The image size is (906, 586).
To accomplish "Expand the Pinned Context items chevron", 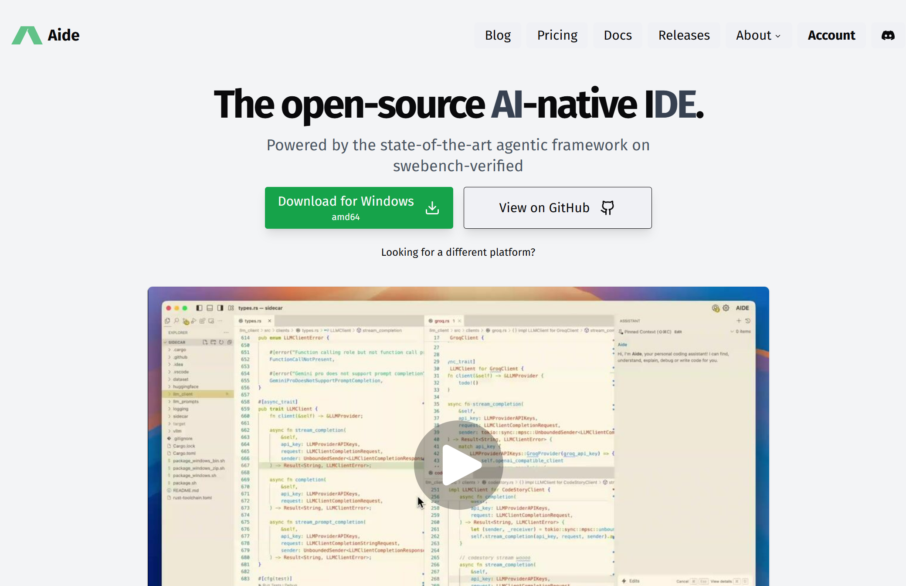I will click(x=732, y=332).
